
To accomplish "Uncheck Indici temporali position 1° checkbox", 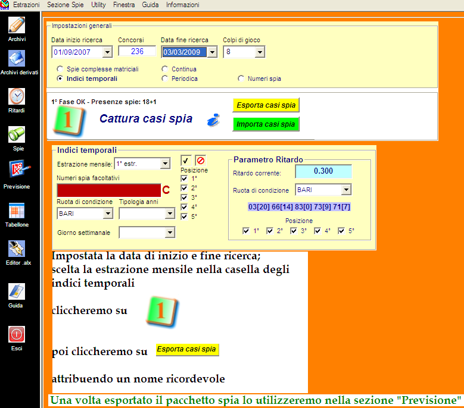I will tap(184, 178).
